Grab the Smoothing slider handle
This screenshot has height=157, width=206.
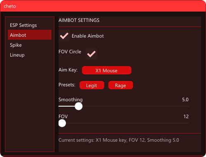[79, 106]
